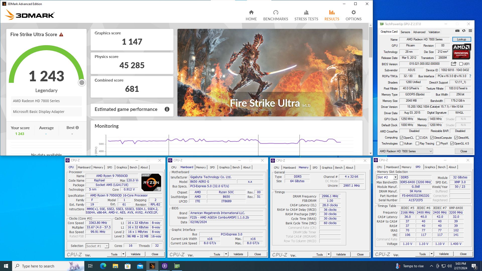
Task: Switch to the Advanced tab in GPU-Z
Action: pos(419,32)
